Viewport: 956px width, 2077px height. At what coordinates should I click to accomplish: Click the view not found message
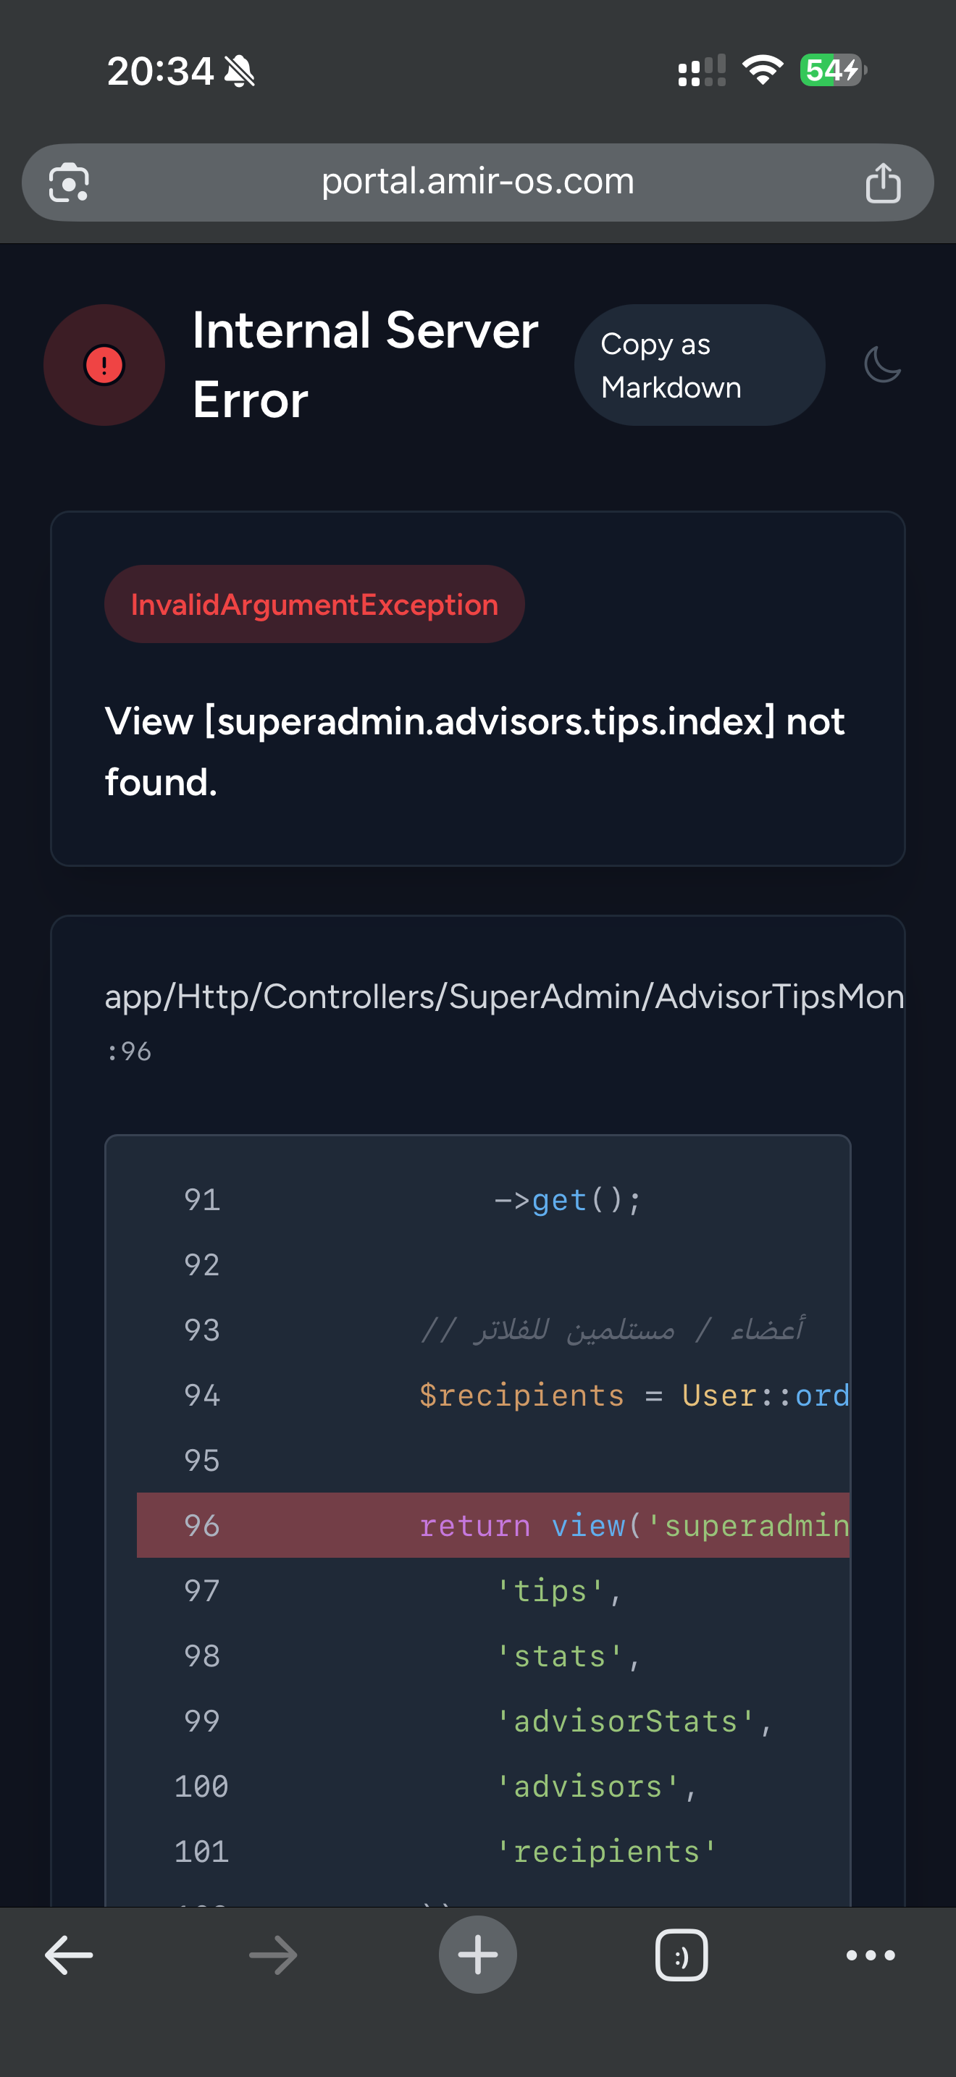474,751
